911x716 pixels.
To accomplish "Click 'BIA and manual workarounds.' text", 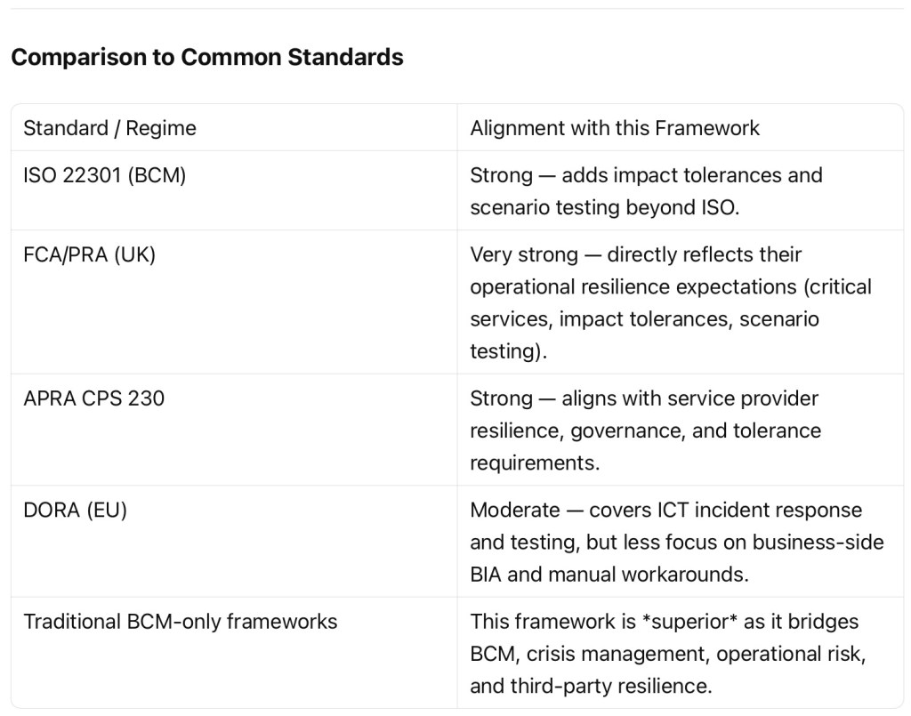I will pyautogui.click(x=609, y=575).
